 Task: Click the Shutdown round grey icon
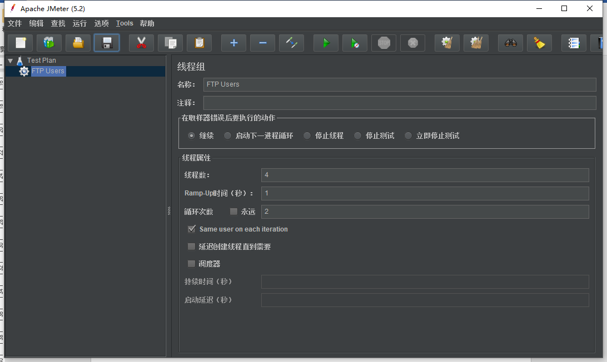click(x=412, y=43)
